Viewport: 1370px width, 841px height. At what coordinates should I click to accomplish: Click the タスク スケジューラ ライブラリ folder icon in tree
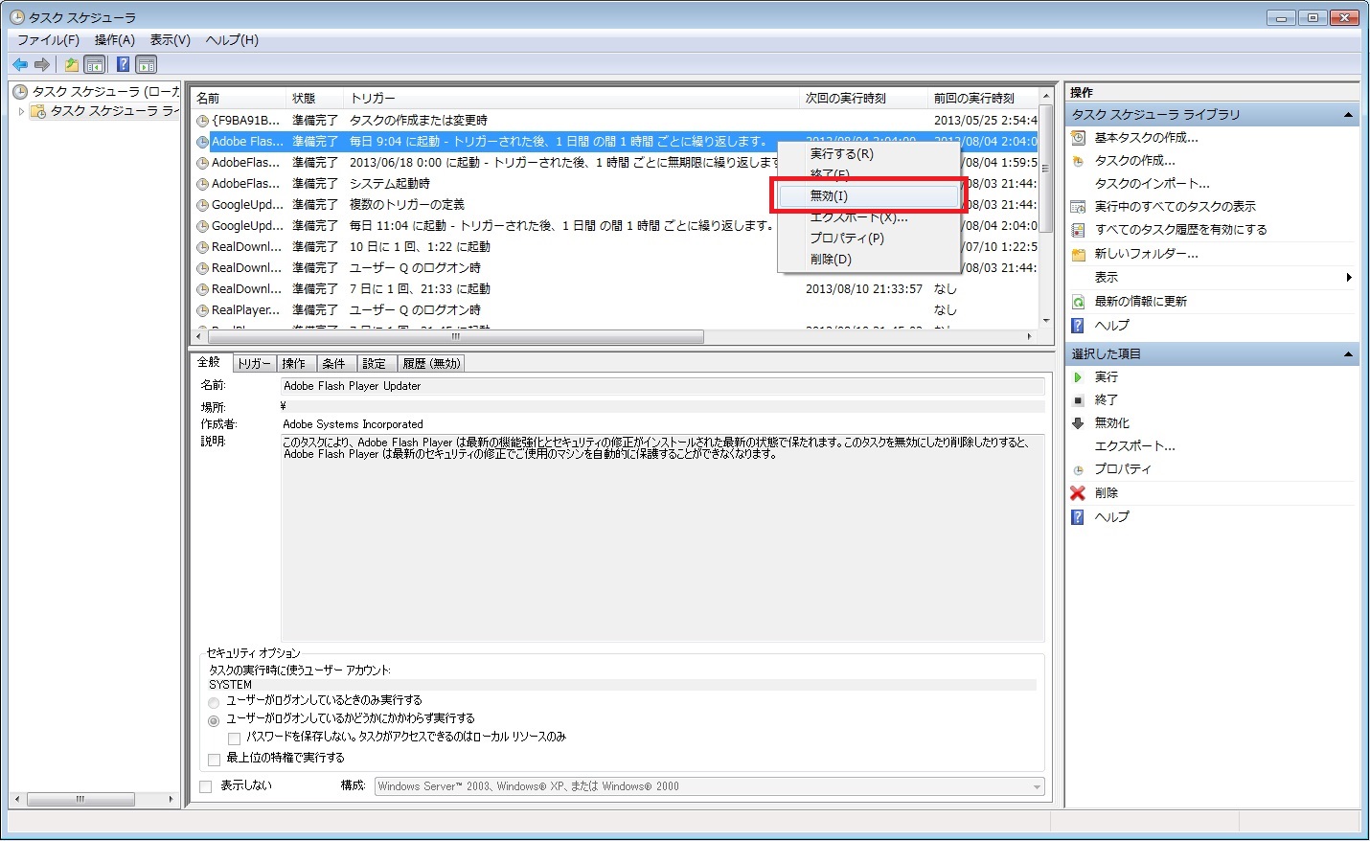(38, 112)
